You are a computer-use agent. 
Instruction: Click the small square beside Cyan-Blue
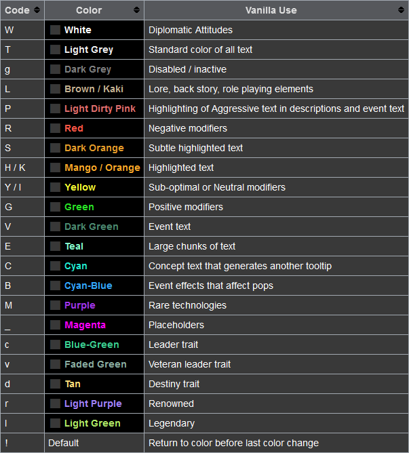pos(55,285)
